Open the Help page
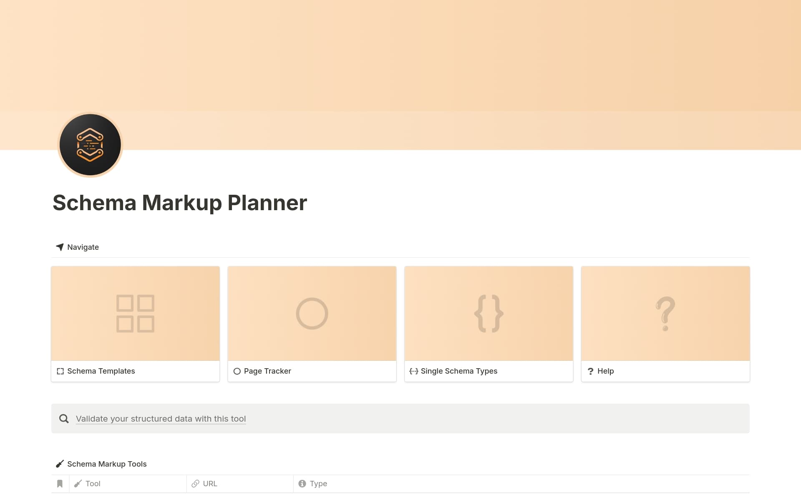This screenshot has width=801, height=500. pos(606,371)
